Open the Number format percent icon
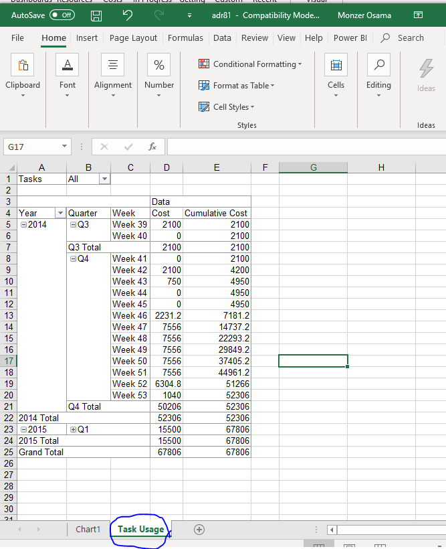 pyautogui.click(x=159, y=66)
